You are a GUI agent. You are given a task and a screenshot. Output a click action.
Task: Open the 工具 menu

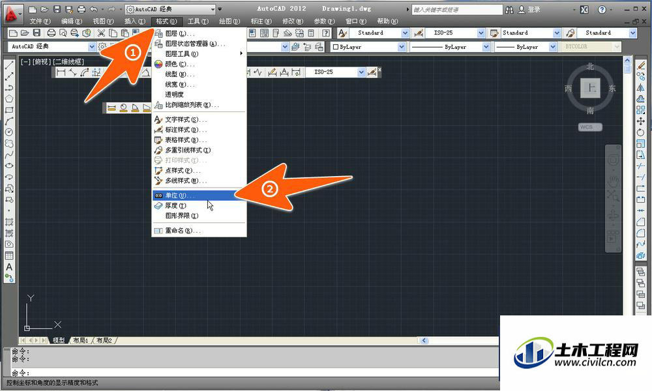coord(198,22)
